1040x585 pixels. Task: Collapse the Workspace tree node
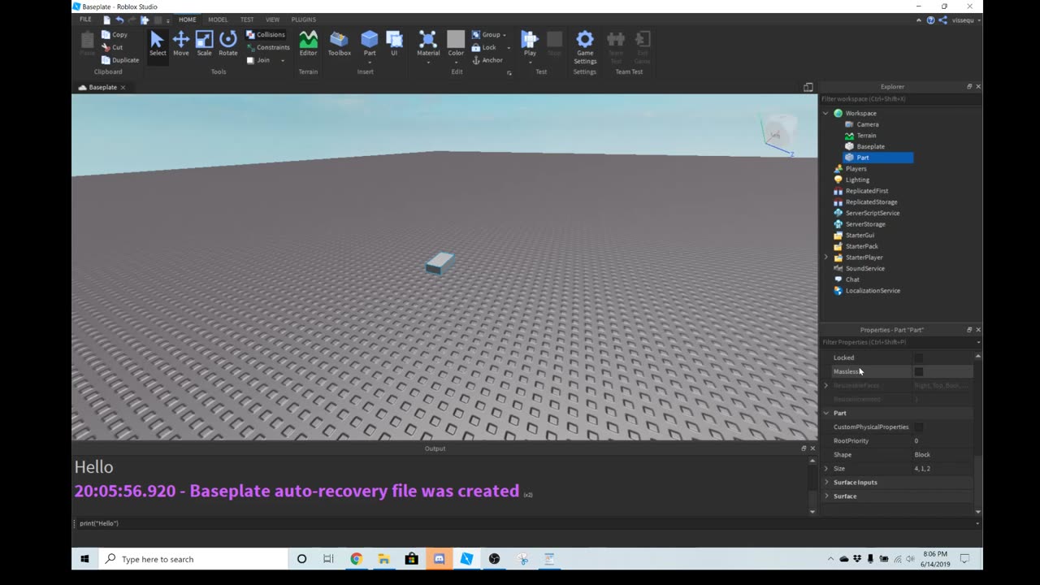[x=826, y=113]
